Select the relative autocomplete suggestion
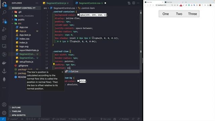 point(102,71)
